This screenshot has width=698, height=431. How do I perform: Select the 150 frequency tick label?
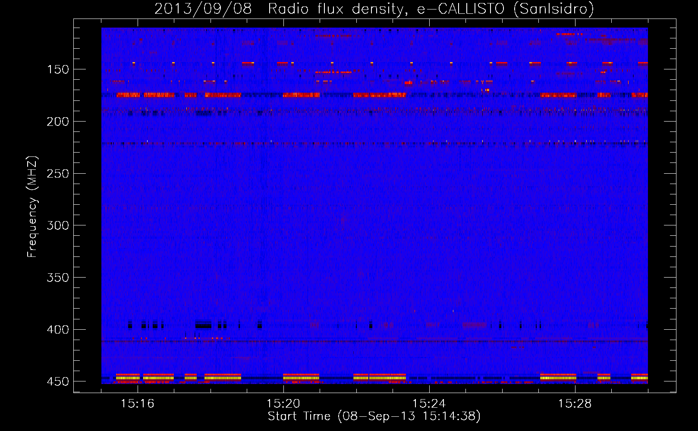tap(57, 70)
